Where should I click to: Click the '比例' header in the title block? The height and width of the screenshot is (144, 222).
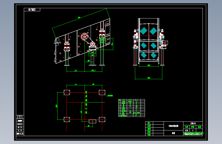[x=186, y=127]
